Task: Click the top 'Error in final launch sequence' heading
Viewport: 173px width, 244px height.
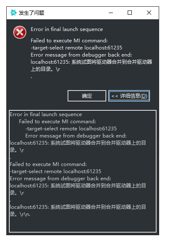Action: tap(67, 29)
